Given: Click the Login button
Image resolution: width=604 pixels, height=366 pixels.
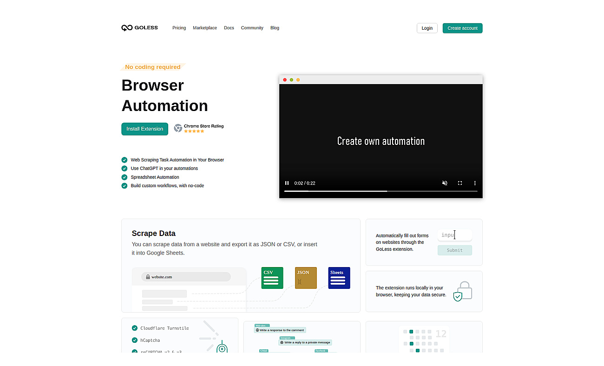Looking at the screenshot, I should pyautogui.click(x=427, y=28).
